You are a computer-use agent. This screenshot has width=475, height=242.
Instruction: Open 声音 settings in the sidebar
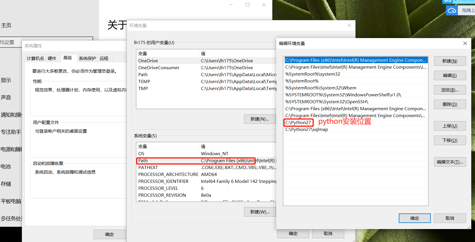tap(6, 97)
